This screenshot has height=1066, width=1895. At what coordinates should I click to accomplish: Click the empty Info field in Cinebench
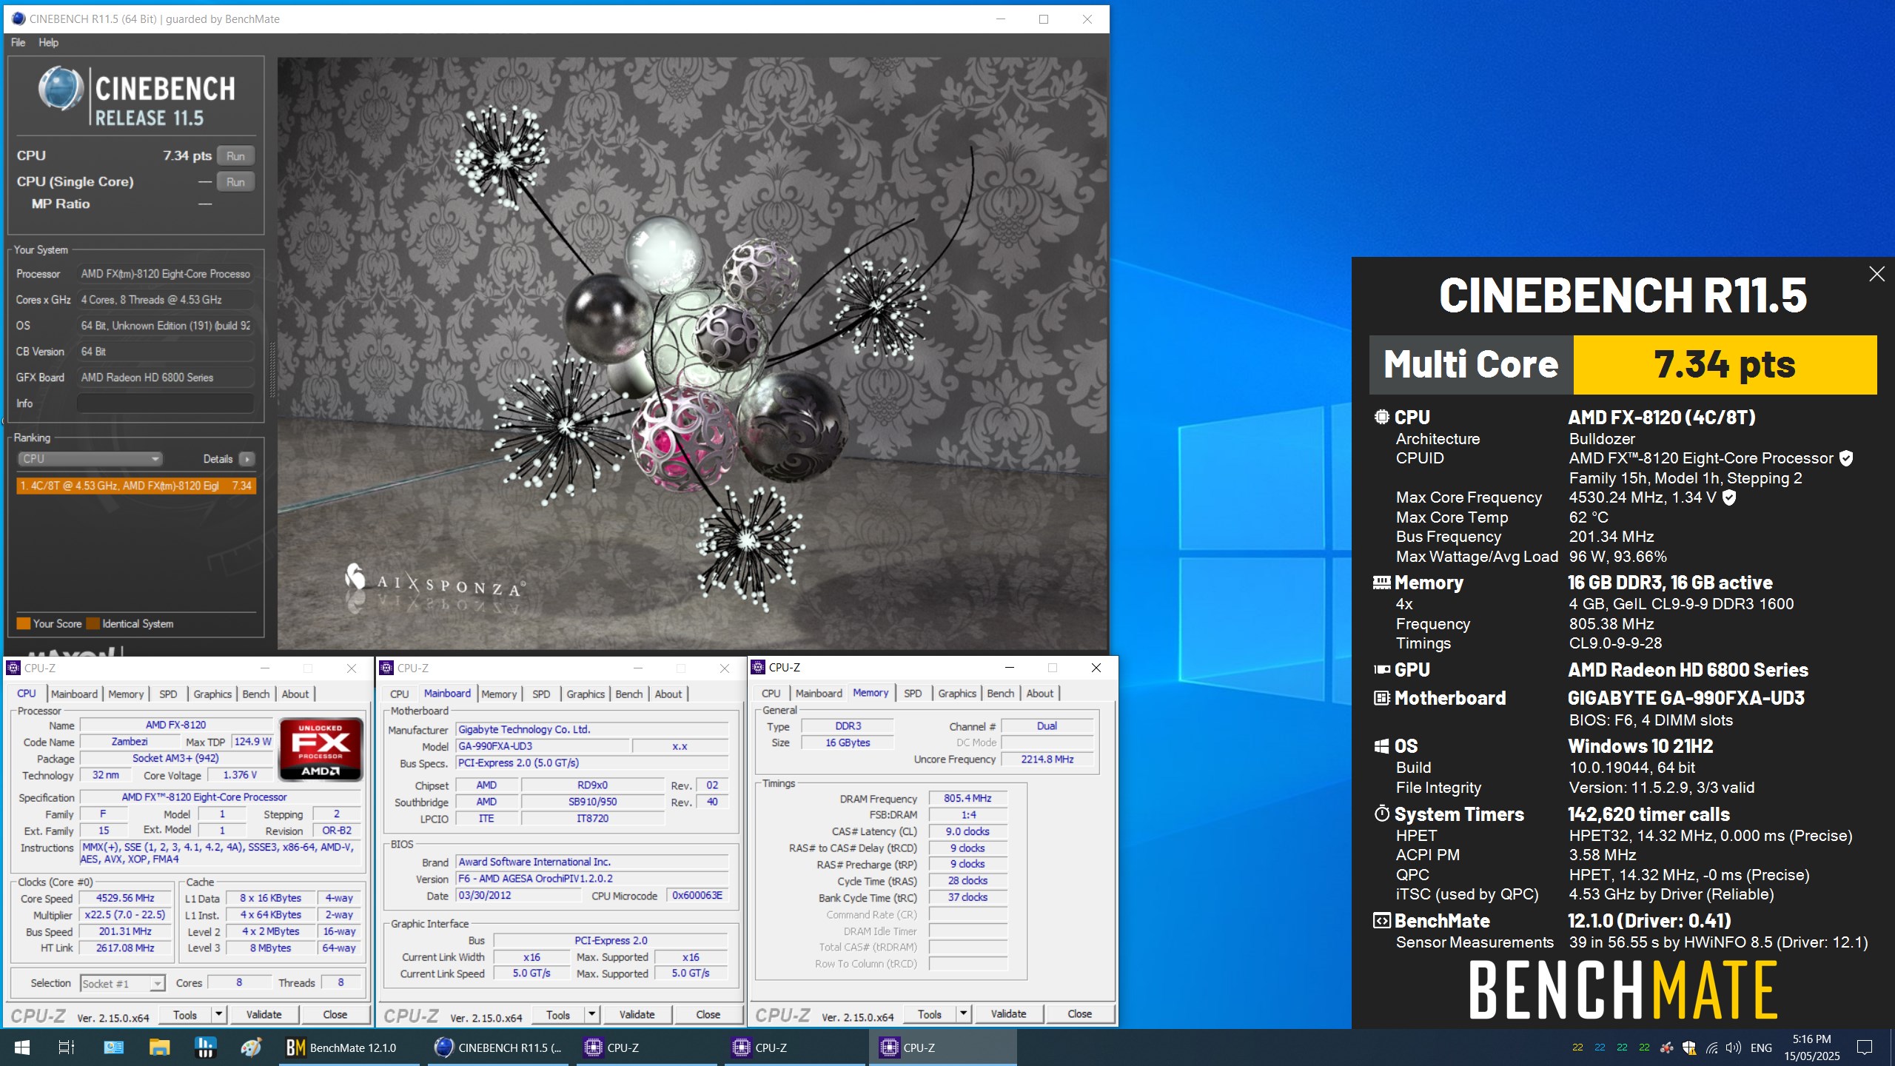pyautogui.click(x=165, y=403)
